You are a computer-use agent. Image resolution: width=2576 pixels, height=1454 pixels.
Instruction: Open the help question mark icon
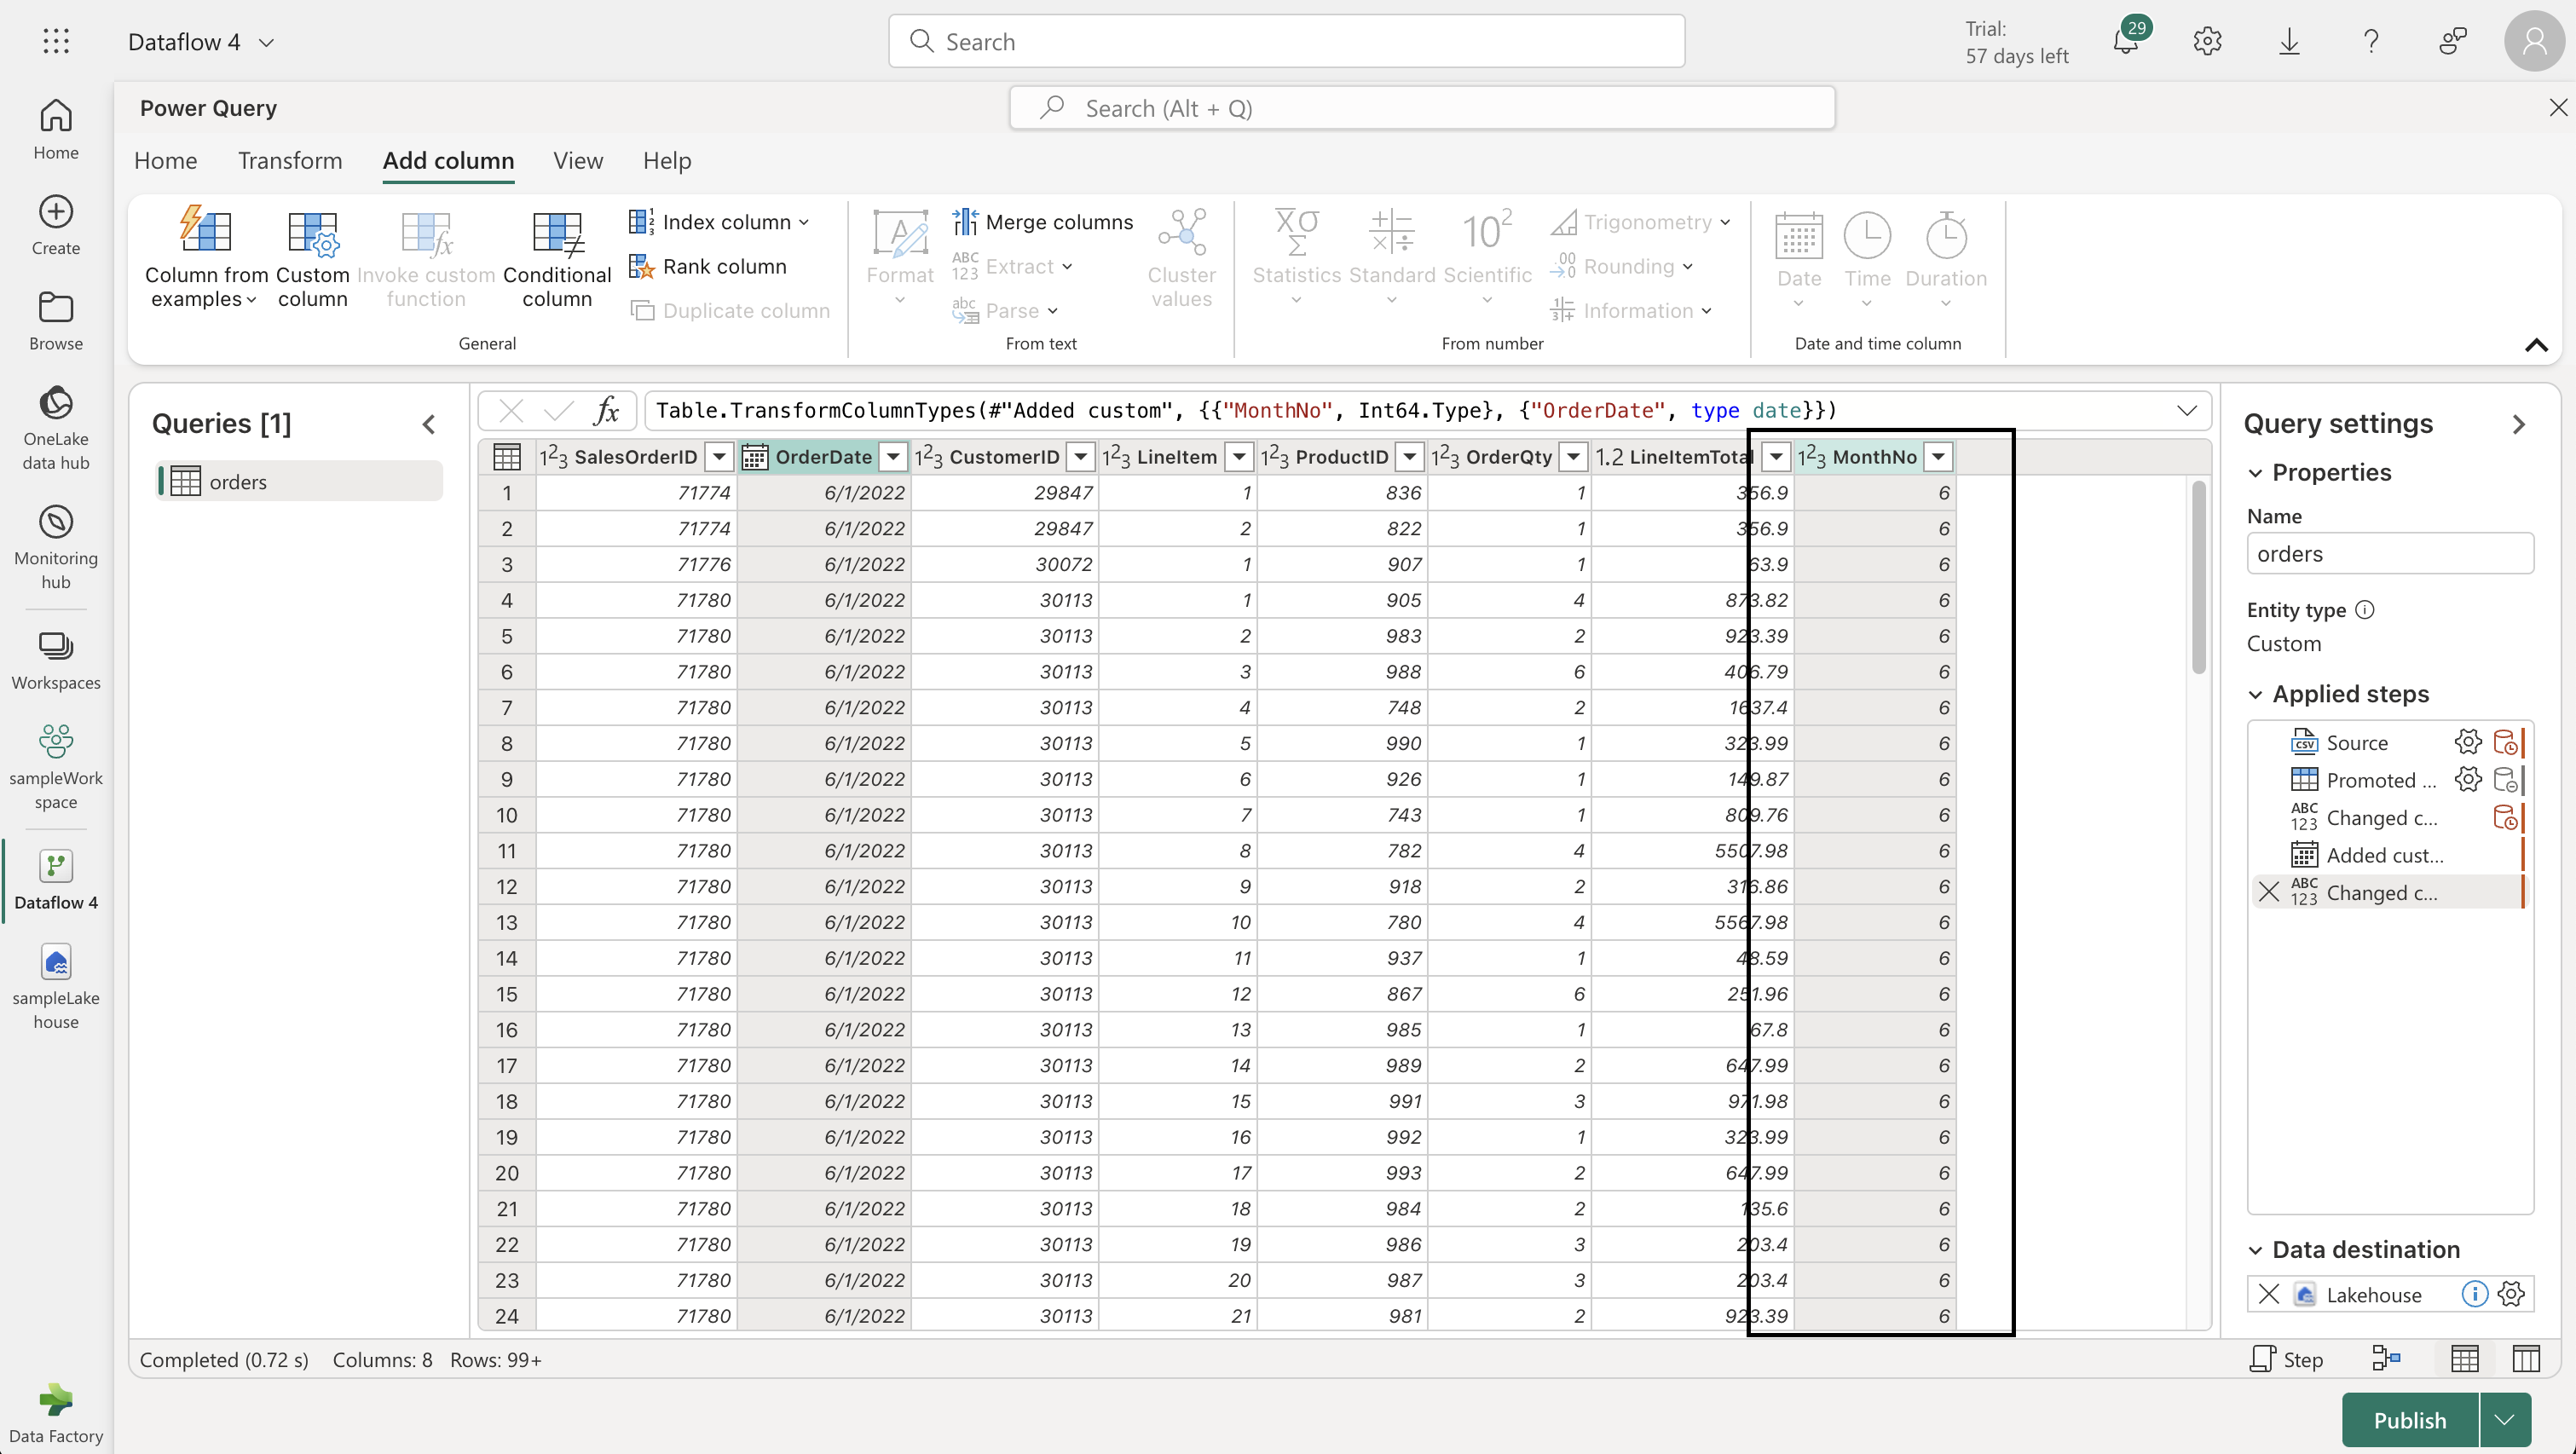(2370, 41)
